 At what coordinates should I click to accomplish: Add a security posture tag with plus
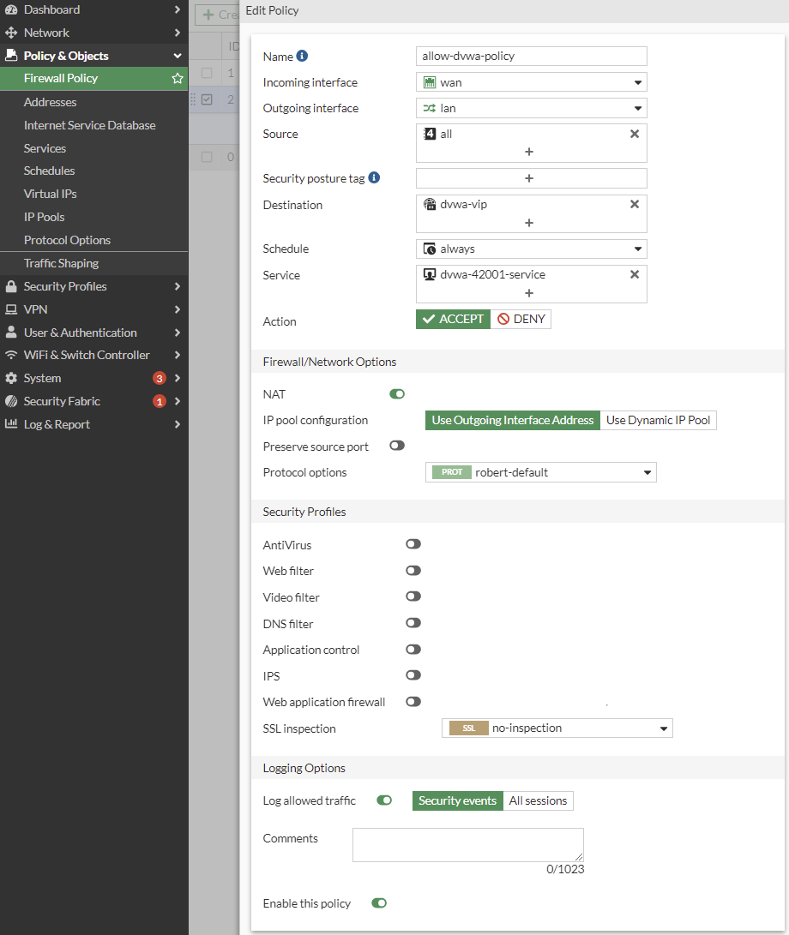(529, 178)
